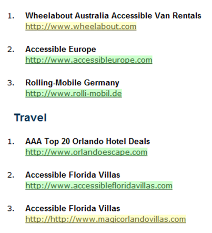This screenshot has width=212, height=233.
Task: Click Accessible Florida Villas title above magicorlandovillas link
Action: [73, 208]
